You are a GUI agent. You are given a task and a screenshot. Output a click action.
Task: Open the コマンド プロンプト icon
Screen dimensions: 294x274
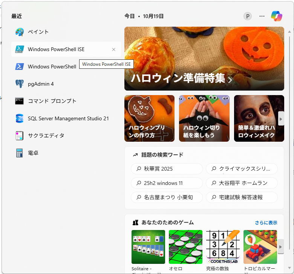click(20, 101)
